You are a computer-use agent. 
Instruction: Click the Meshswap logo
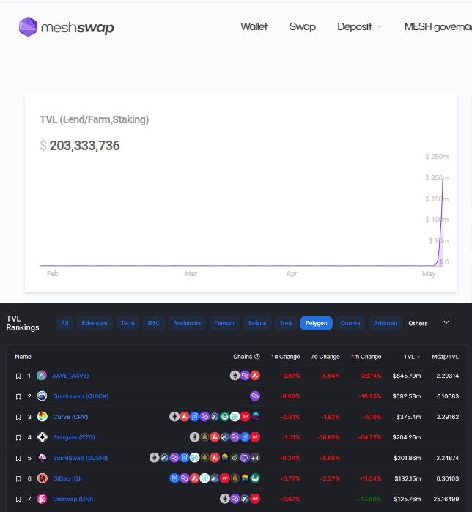click(67, 28)
